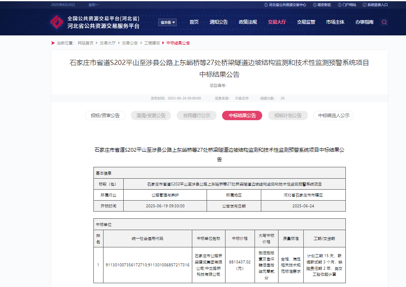Screen dimensions: 406x287
Task: Switch to the 招标/资审公告 tab
Action: pyautogui.click(x=105, y=115)
